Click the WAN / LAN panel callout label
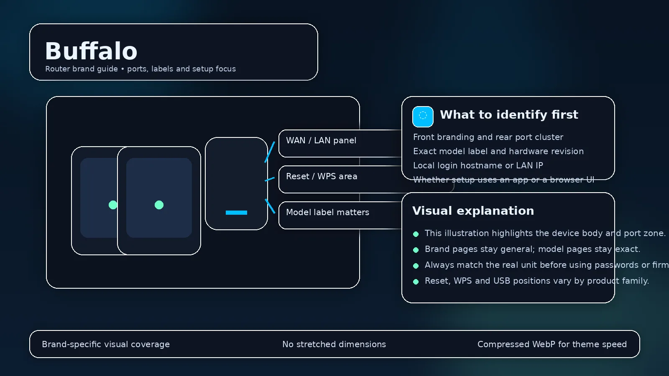 (x=321, y=140)
